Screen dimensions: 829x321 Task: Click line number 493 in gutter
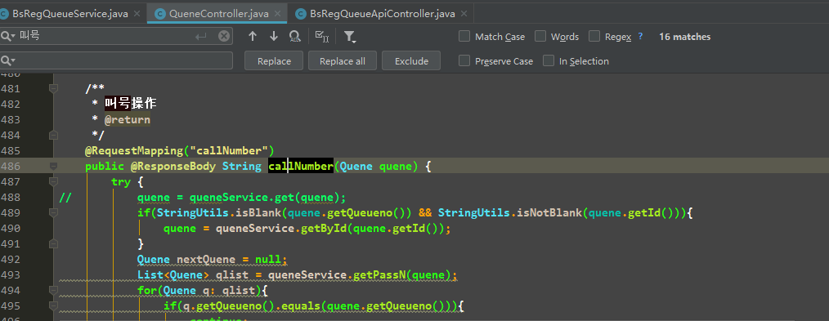point(11,275)
